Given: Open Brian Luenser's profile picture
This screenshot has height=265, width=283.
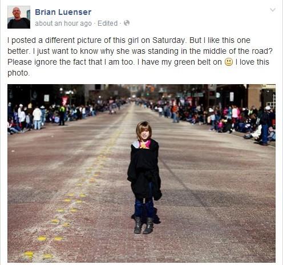Looking at the screenshot, I should coord(19,17).
